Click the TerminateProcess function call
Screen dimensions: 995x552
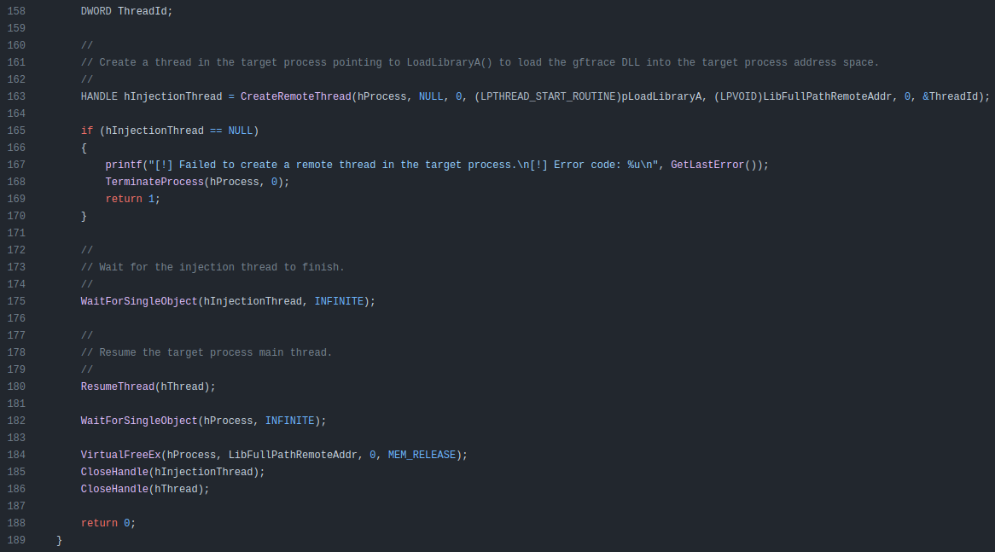(154, 182)
